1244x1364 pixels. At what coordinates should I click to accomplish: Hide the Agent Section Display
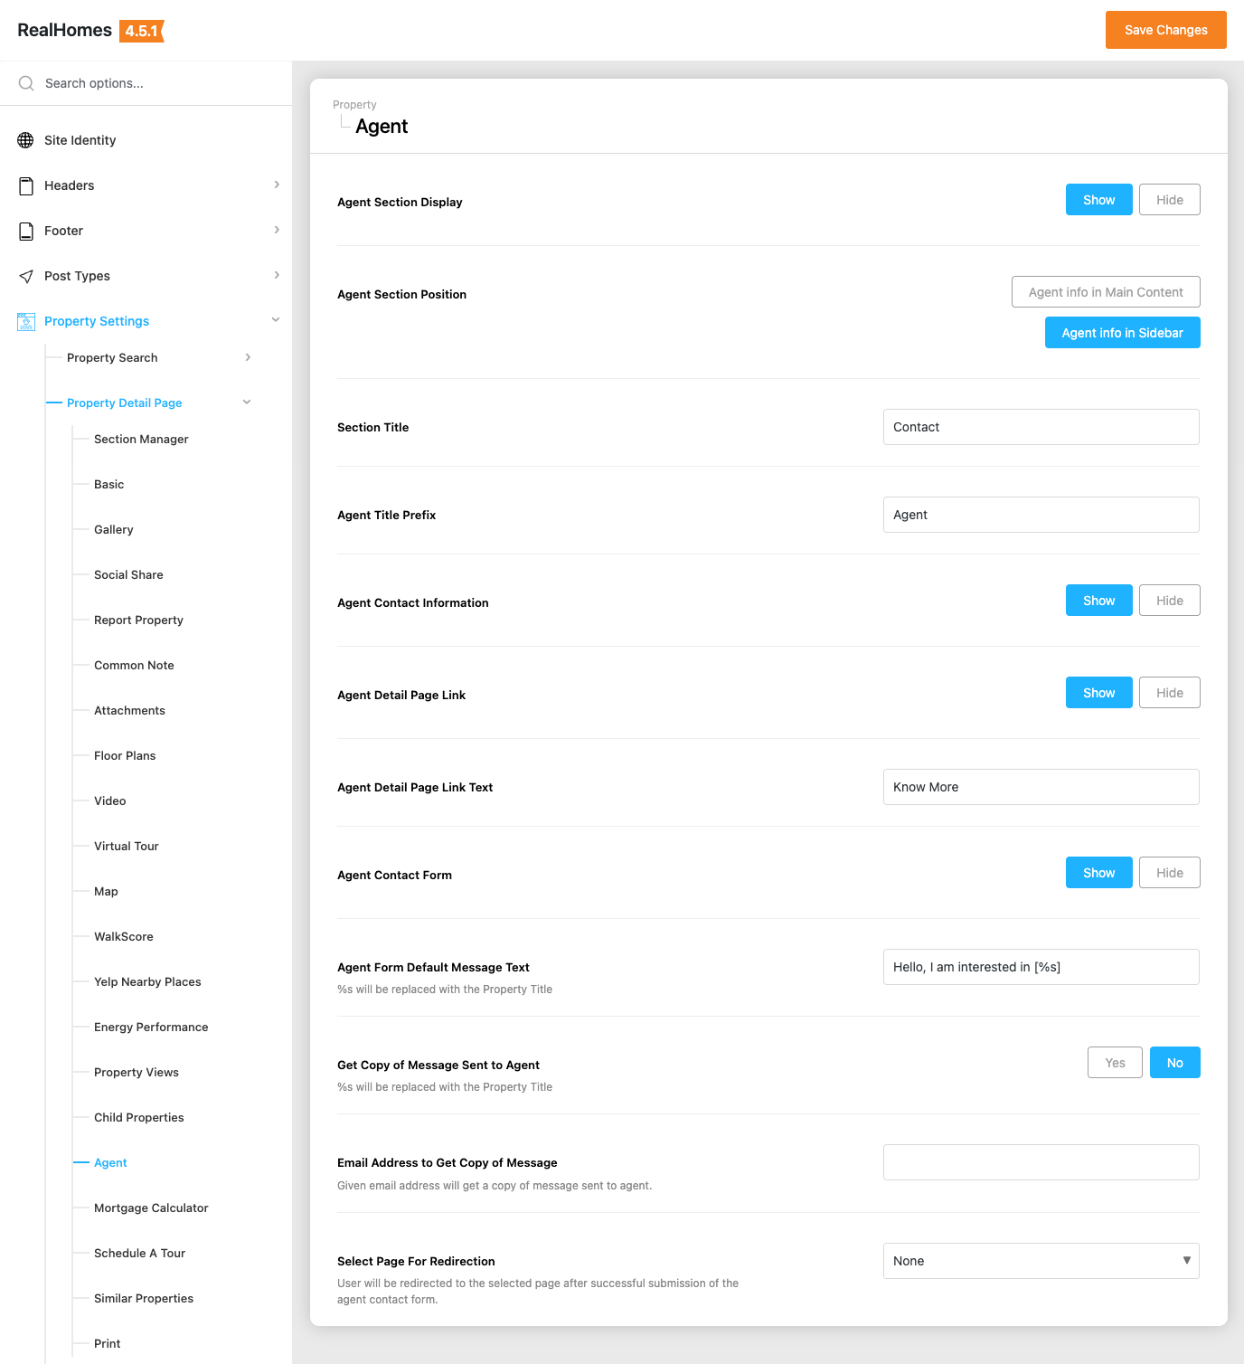[x=1169, y=200]
